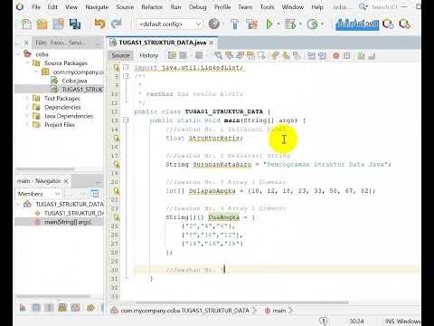Click the Next Bookmark icon
The image size is (434, 326).
pos(286,55)
